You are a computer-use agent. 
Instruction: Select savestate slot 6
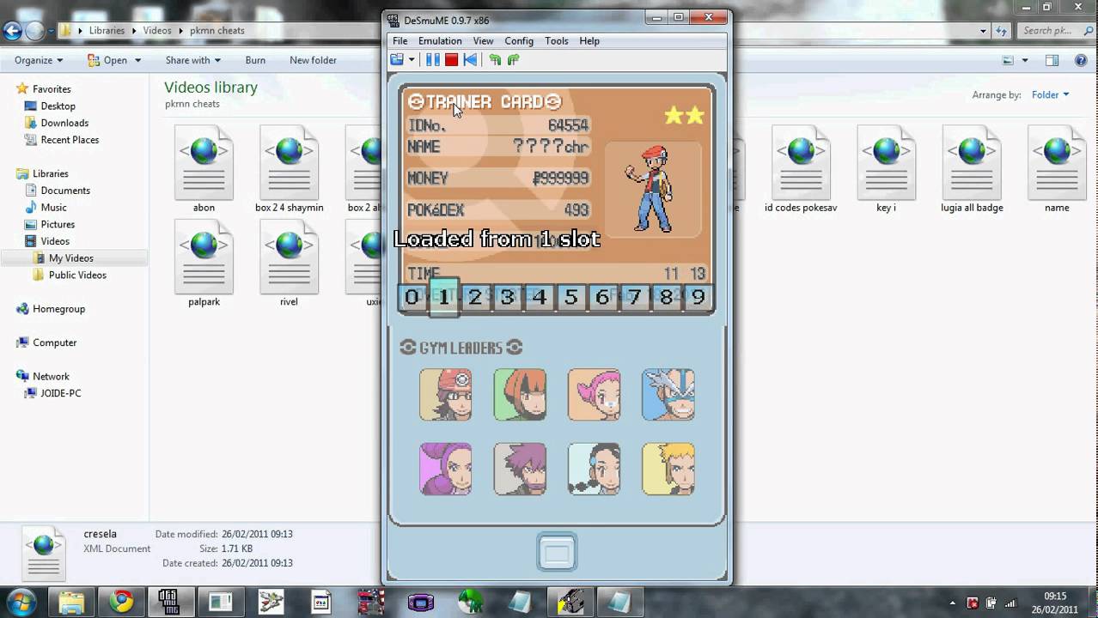tap(602, 297)
